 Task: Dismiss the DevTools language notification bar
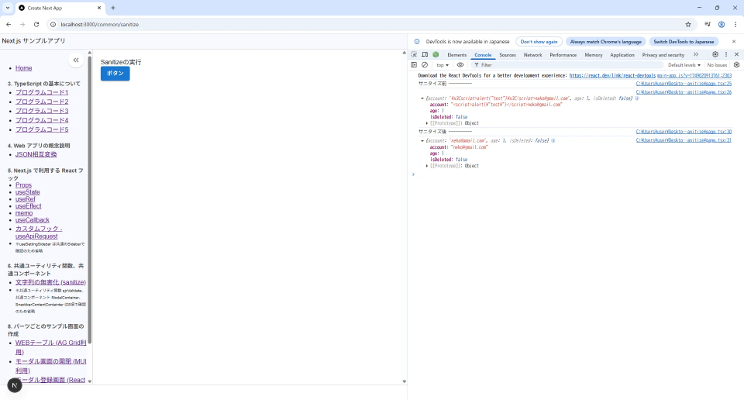[x=734, y=42]
